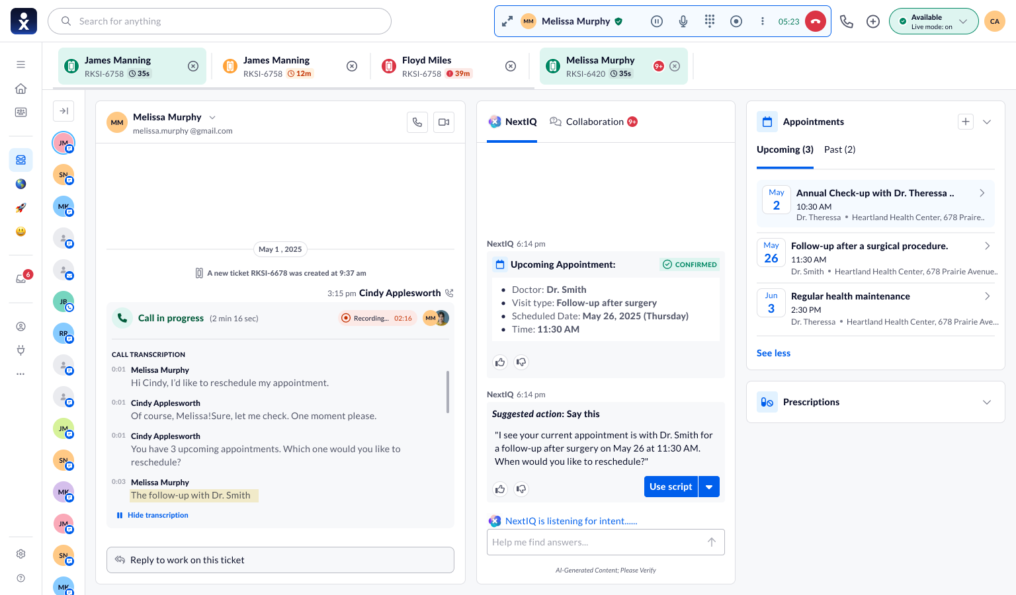End the call with the red hang-up button

(816, 21)
